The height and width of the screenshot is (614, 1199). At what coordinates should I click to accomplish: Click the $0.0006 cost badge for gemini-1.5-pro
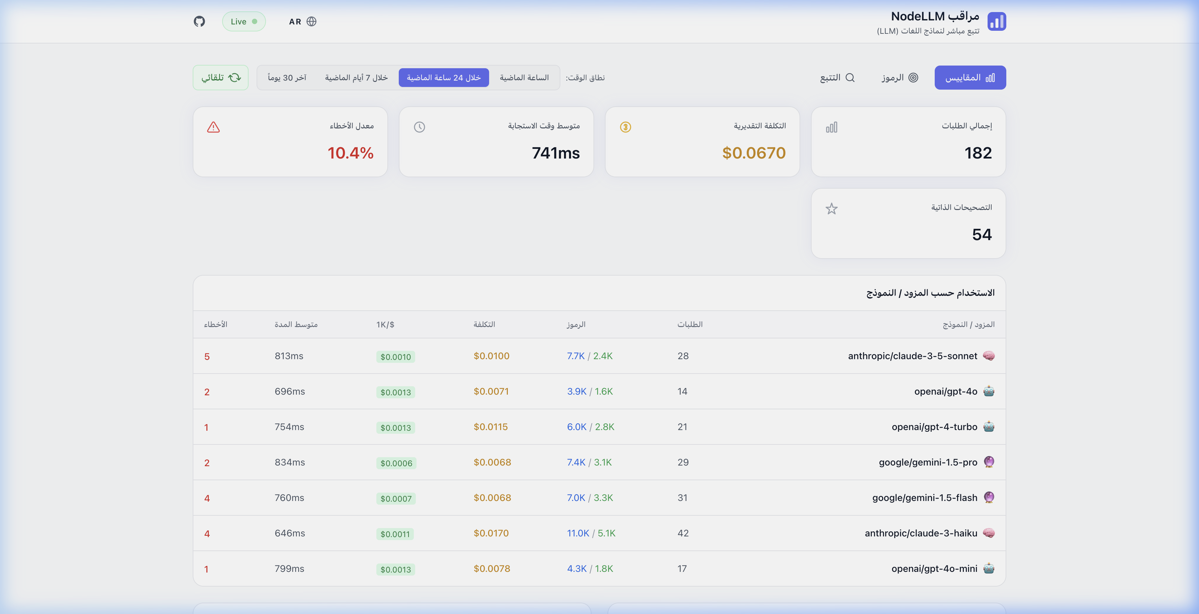396,463
